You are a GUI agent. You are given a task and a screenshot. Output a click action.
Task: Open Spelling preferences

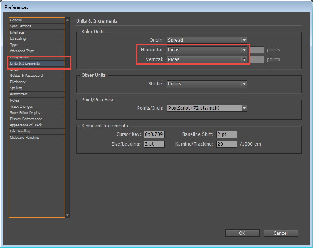(x=37, y=88)
